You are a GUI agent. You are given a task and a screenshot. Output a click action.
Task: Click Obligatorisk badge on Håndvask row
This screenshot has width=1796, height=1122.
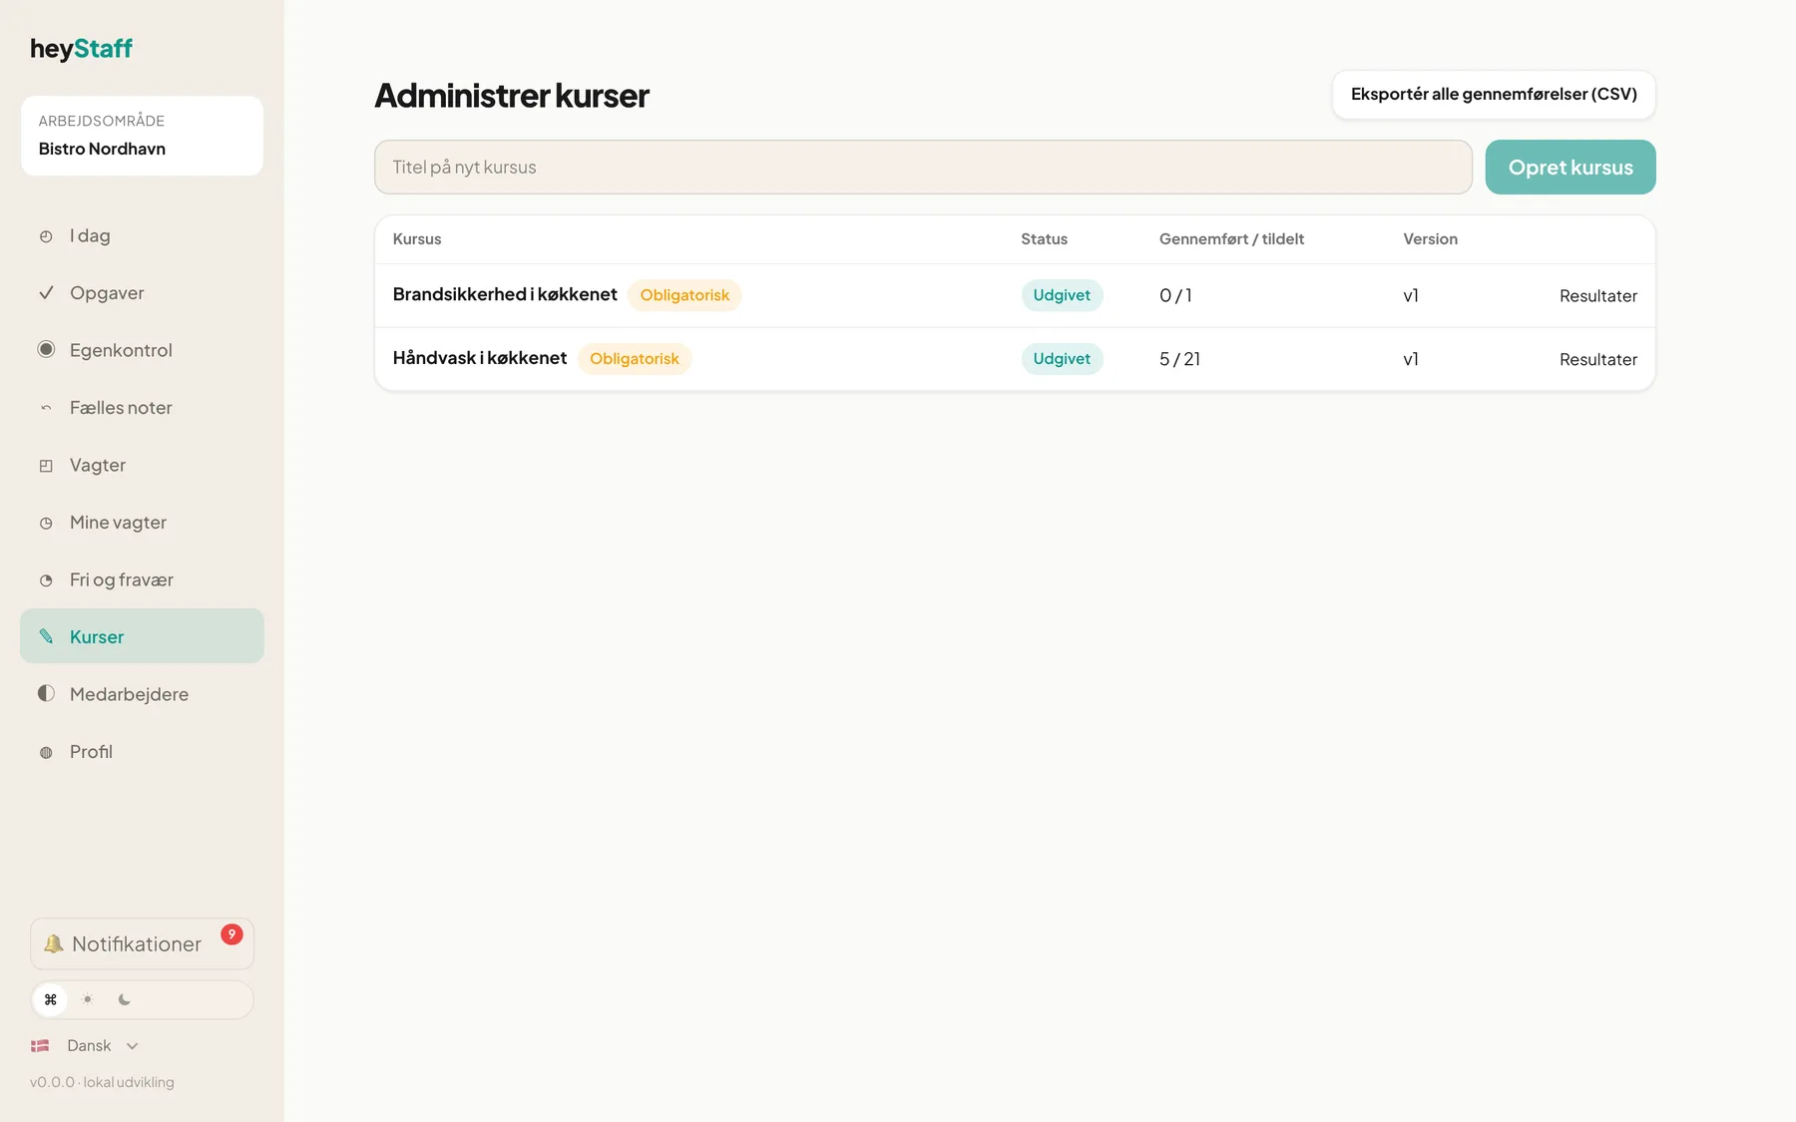[635, 358]
